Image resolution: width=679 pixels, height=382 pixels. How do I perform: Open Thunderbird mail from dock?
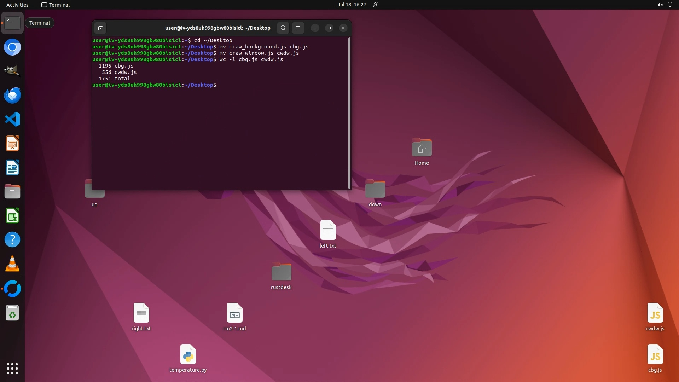tap(12, 95)
